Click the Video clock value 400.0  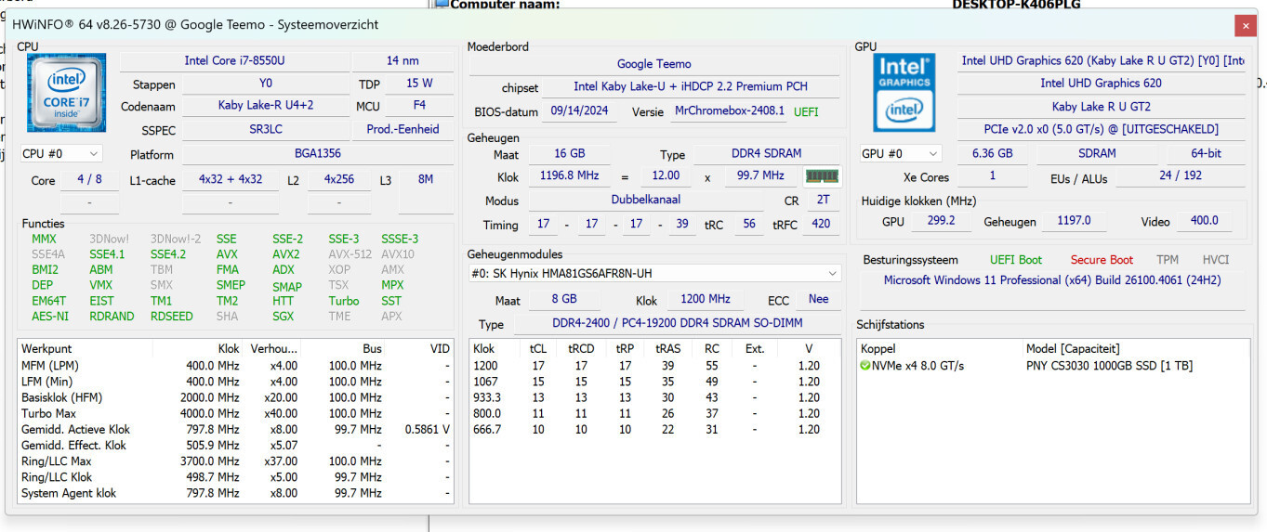point(1204,221)
